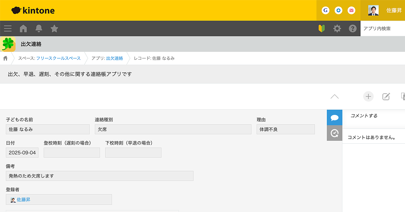
Task: Collapse the header with the up chevron
Action: (334, 97)
